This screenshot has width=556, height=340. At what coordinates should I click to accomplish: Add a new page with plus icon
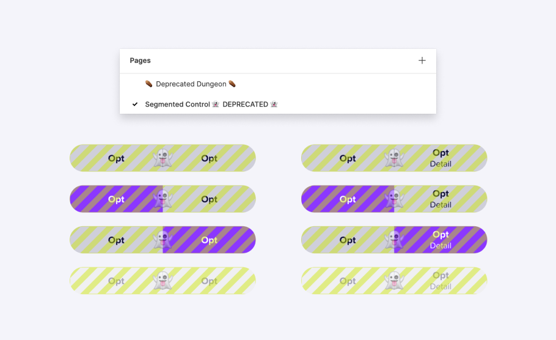(422, 61)
